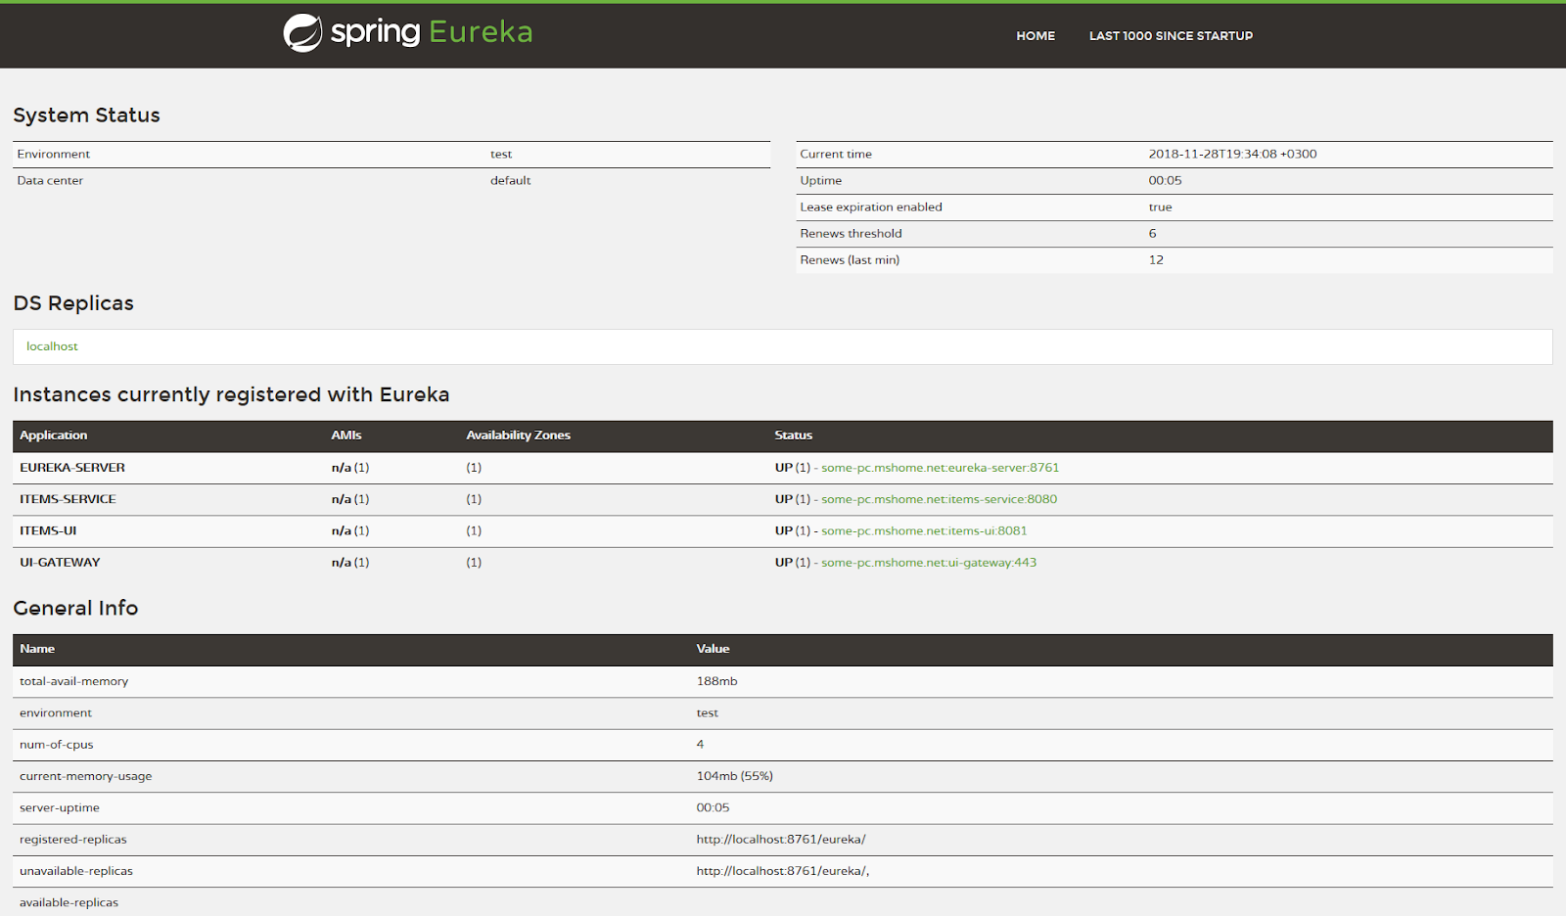Click the Name column header in General Info
This screenshot has width=1566, height=916.
(37, 649)
